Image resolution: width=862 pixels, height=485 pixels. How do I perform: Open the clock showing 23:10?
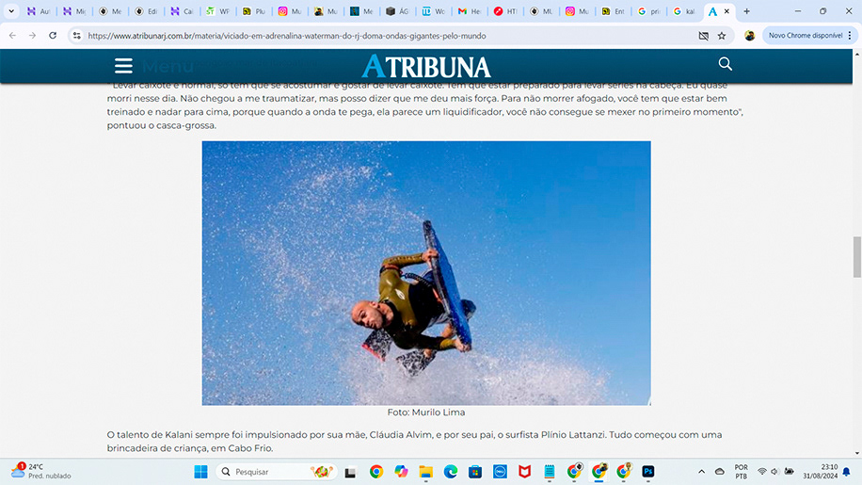tap(820, 471)
